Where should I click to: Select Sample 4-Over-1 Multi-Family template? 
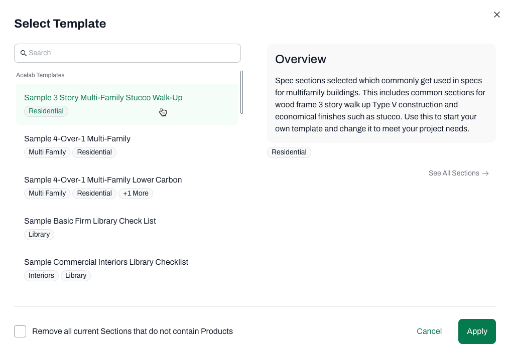pos(128,145)
